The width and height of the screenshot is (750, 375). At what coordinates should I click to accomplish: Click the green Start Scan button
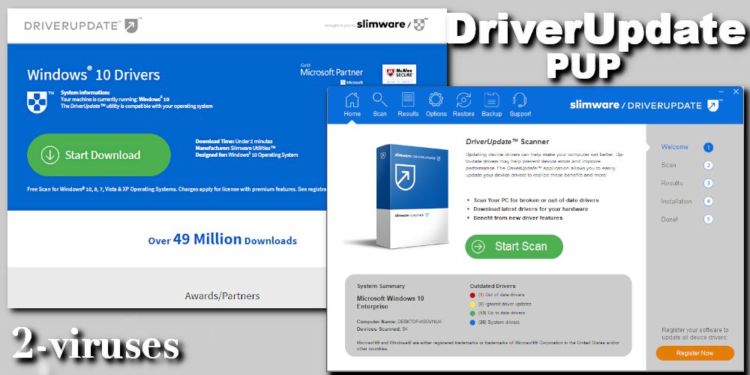click(514, 246)
